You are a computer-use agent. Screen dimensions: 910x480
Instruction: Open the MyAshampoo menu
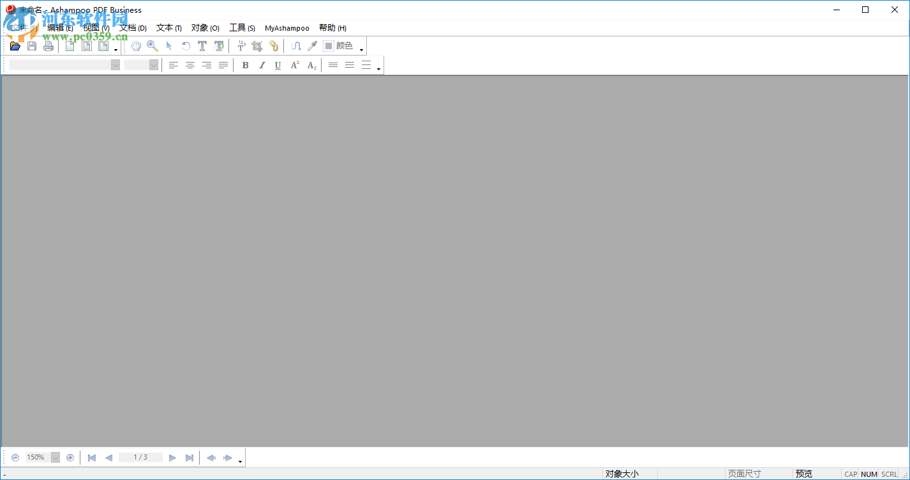[x=287, y=28]
